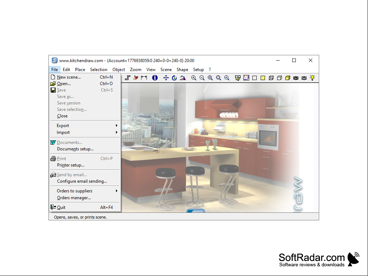Select the yellow shaded cube view icon

288,78
